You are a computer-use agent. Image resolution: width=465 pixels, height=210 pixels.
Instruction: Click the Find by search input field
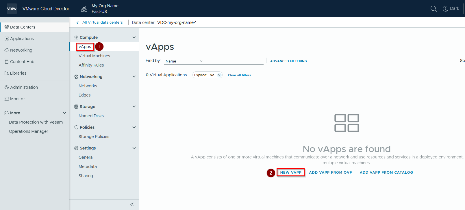(x=234, y=61)
